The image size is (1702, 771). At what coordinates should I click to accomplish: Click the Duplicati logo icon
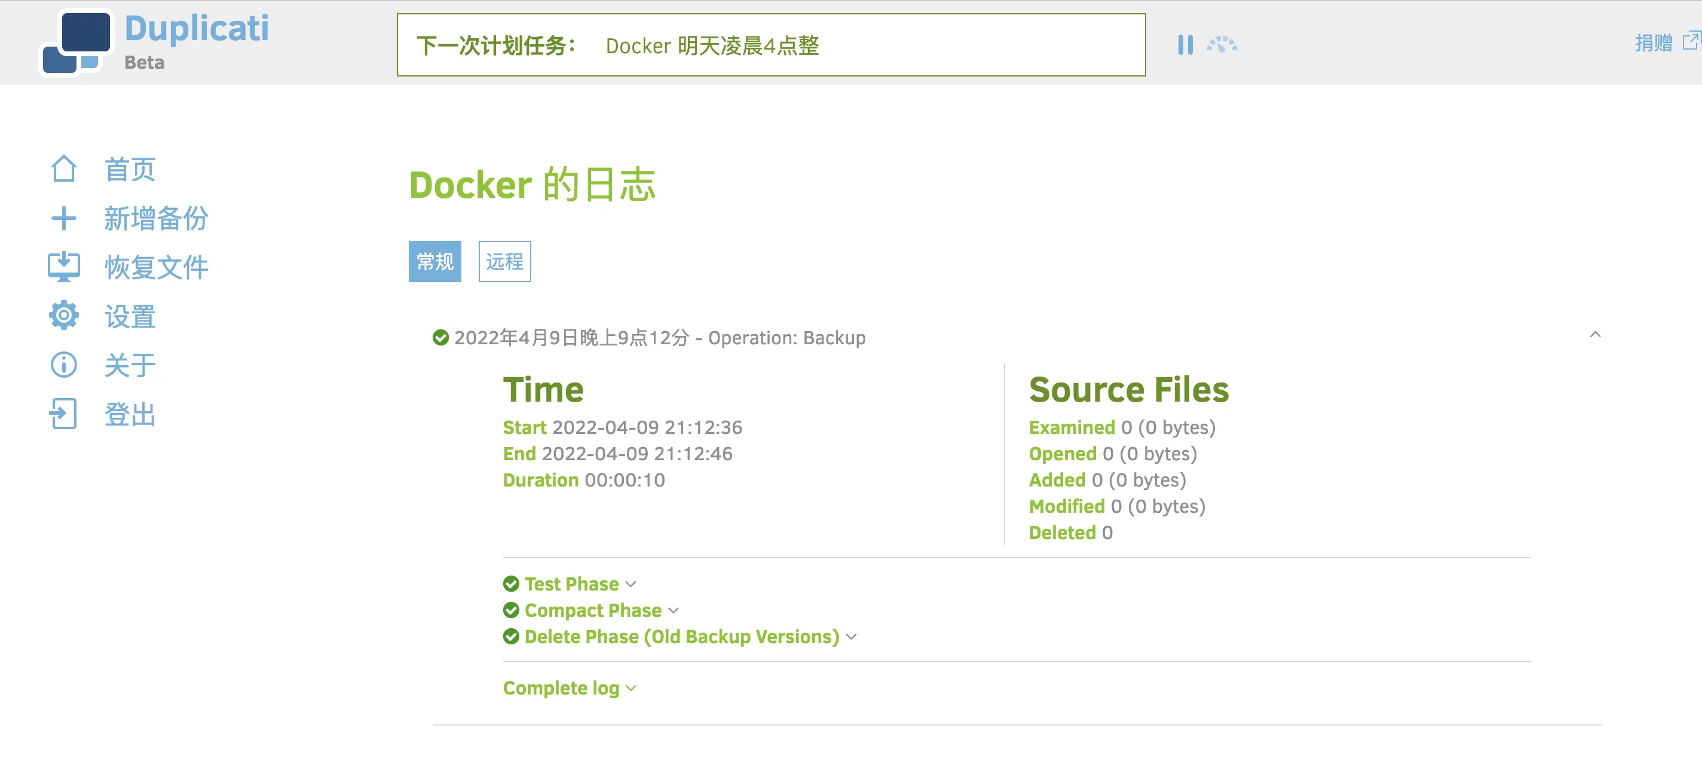click(76, 42)
